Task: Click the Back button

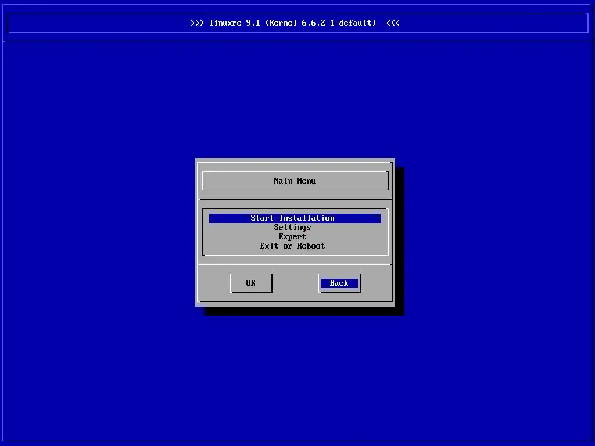Action: tap(339, 283)
